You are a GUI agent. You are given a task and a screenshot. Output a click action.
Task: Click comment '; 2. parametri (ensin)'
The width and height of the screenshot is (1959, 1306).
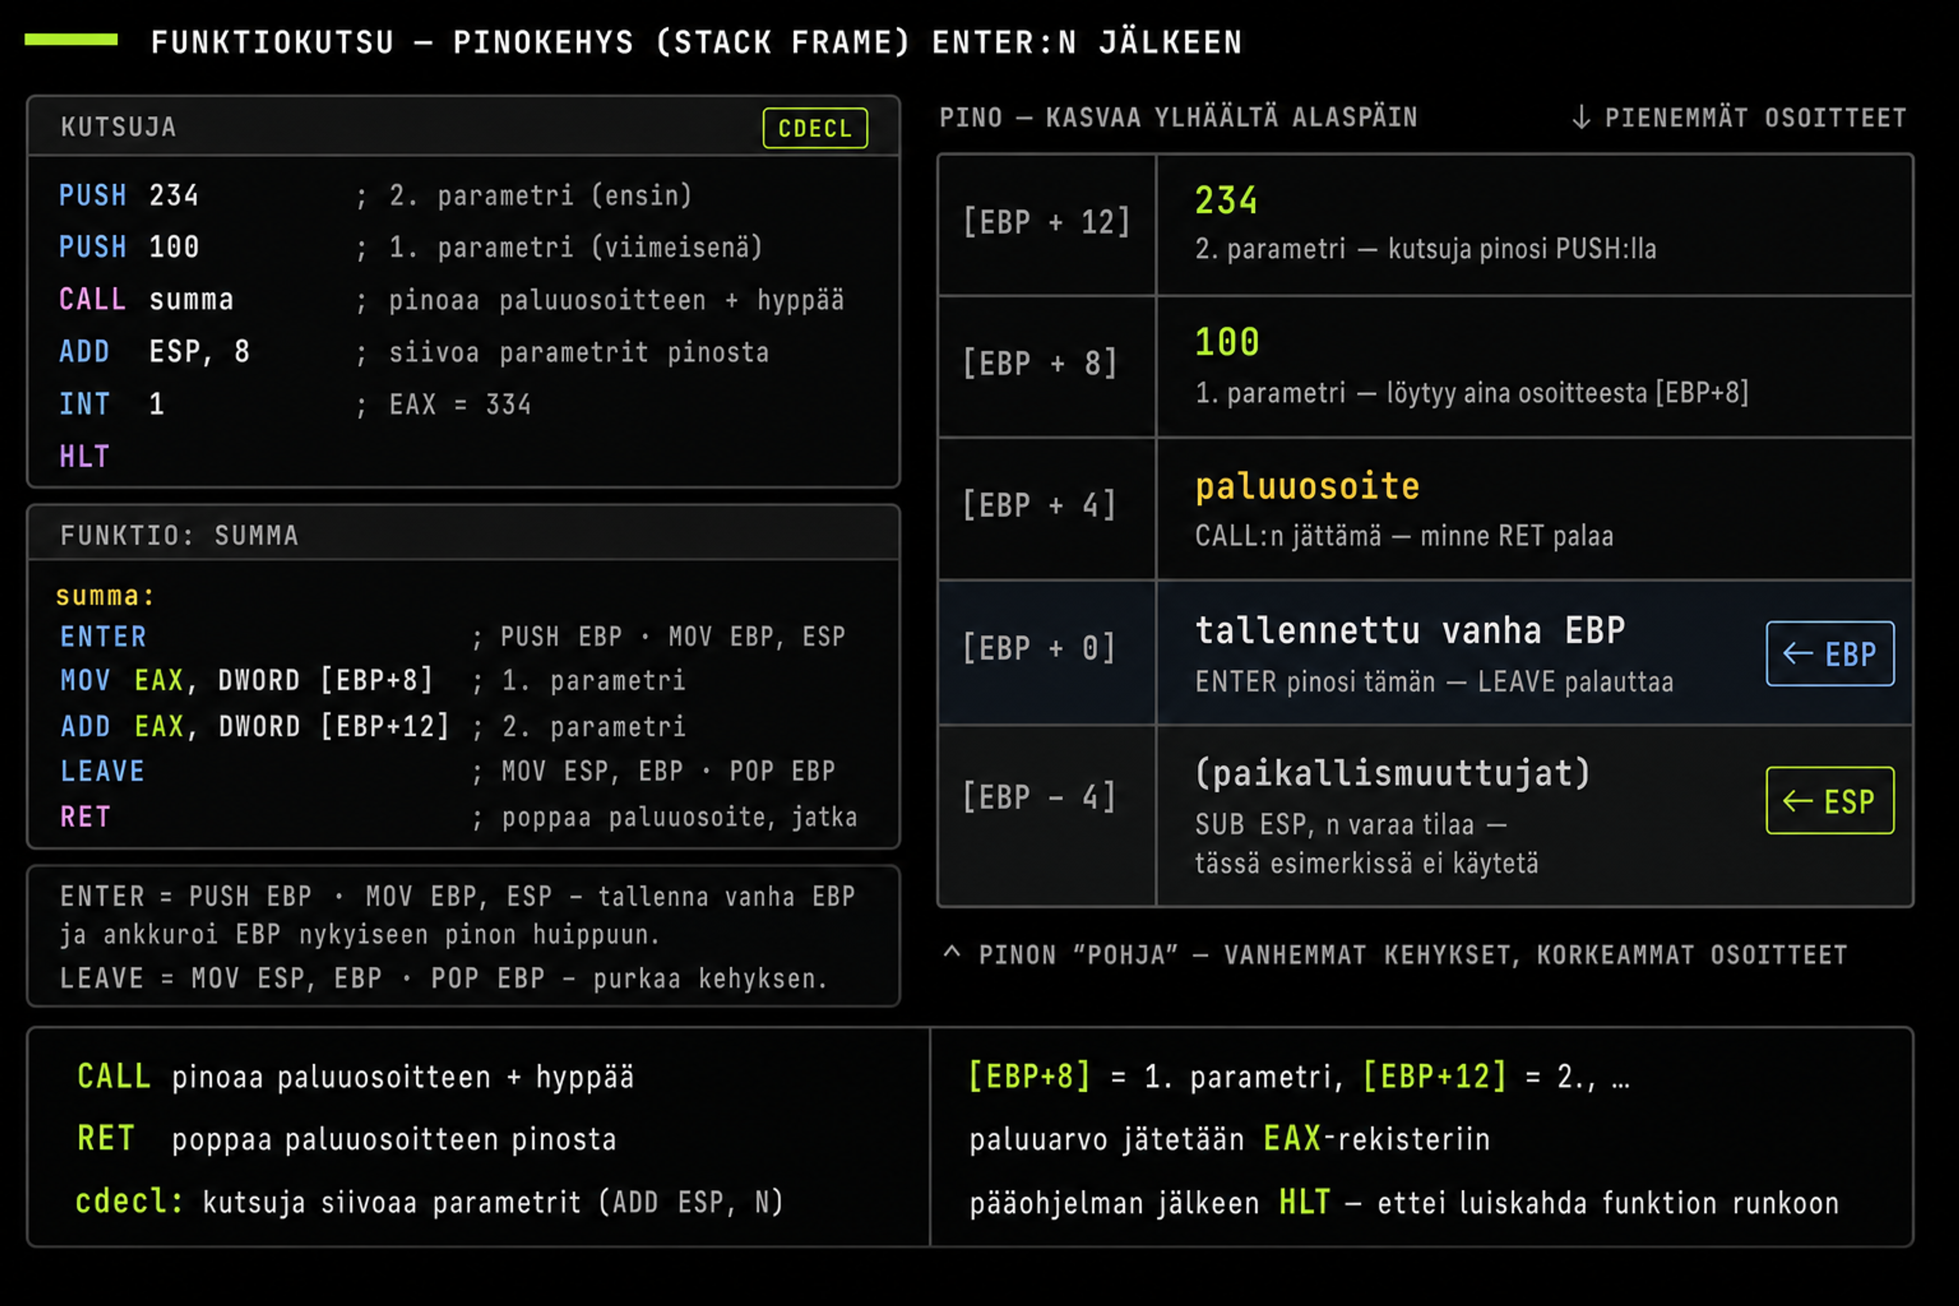coord(524,196)
